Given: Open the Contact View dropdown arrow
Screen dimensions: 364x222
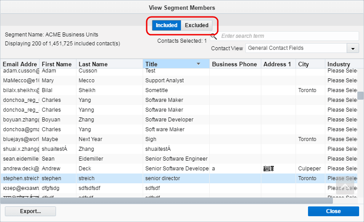Looking at the screenshot, I should tap(353, 48).
